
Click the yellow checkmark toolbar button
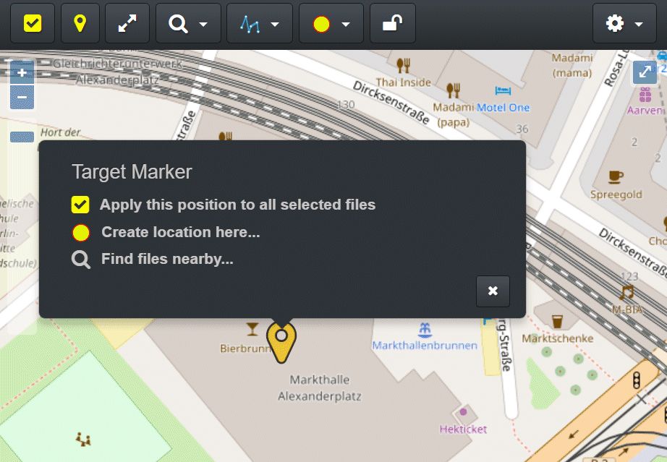(33, 23)
